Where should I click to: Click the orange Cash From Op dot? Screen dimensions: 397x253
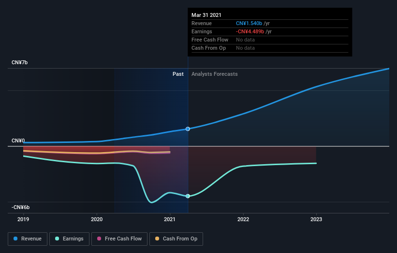coord(157,239)
